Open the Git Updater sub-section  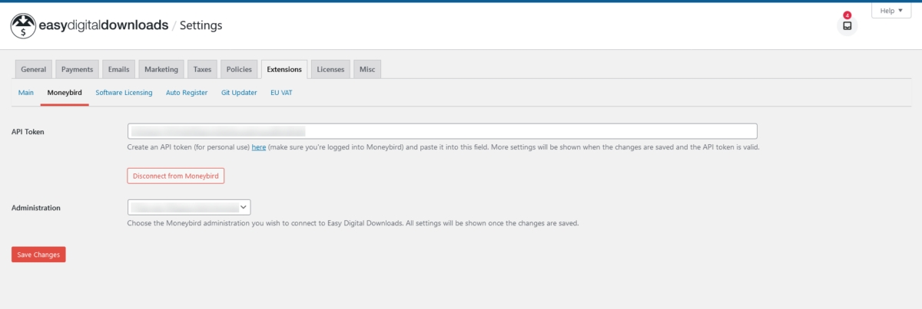click(x=239, y=93)
